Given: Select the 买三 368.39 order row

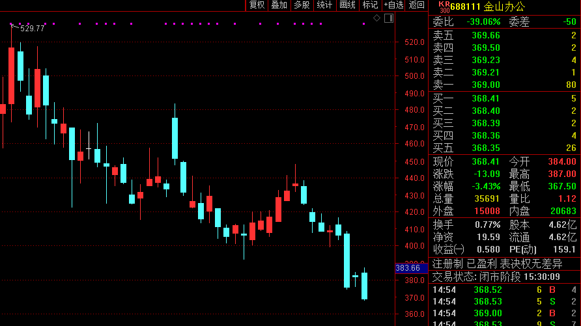Looking at the screenshot, I should (505, 123).
